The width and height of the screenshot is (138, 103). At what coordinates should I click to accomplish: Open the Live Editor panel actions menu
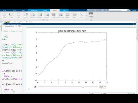click(x=133, y=24)
